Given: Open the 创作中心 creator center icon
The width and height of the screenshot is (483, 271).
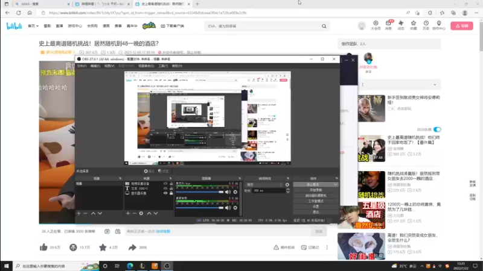Looking at the screenshot, I should coord(439,25).
